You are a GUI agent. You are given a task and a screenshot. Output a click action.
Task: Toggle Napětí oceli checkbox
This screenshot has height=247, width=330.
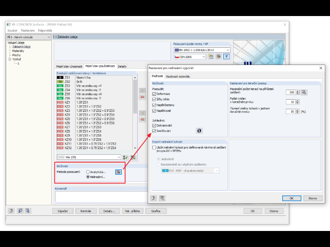click(x=154, y=110)
